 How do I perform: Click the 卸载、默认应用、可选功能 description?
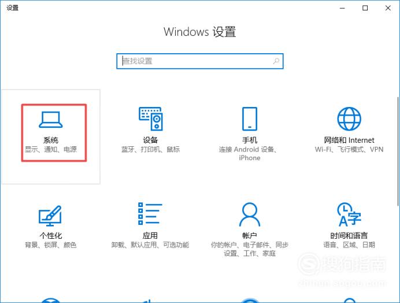point(150,245)
